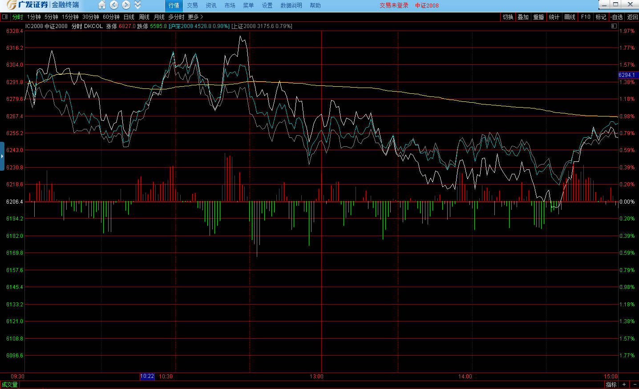Click the 画线 draw line button
Viewport: 639px width, 389px height.
570,17
